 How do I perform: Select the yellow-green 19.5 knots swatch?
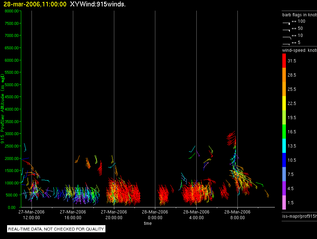coord(284,117)
